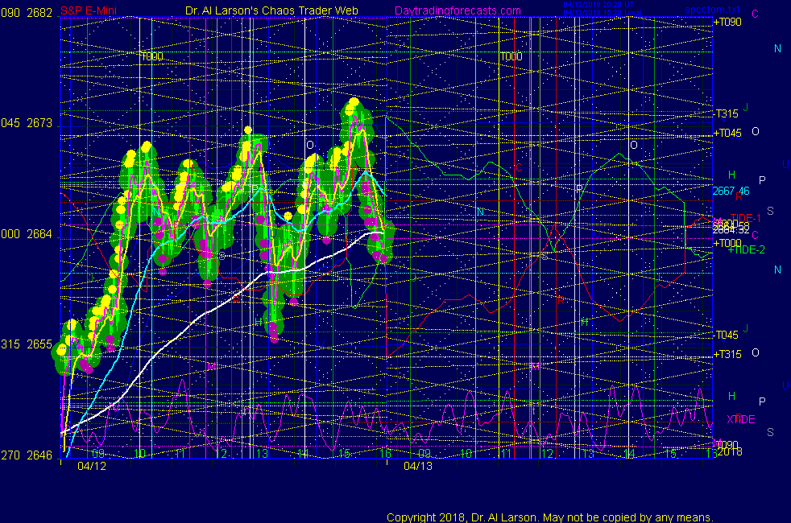
Task: Select hour 11 marker of the 04/13 session
Action: (x=506, y=454)
